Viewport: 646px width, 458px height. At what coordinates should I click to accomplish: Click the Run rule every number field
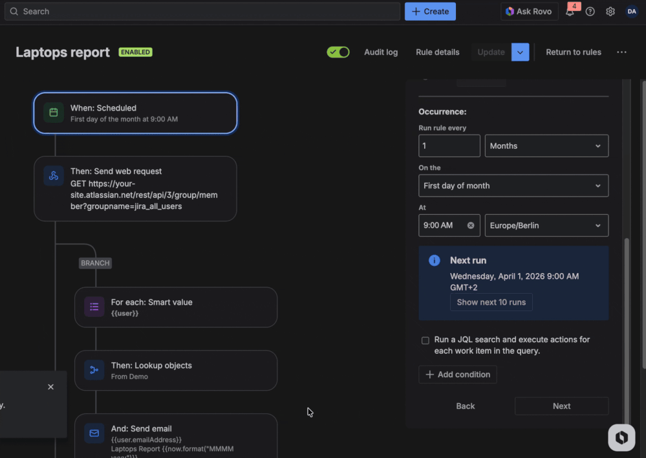449,146
